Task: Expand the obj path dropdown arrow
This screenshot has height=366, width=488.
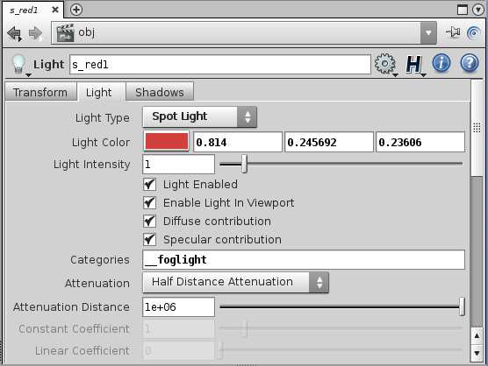Action: click(x=428, y=32)
